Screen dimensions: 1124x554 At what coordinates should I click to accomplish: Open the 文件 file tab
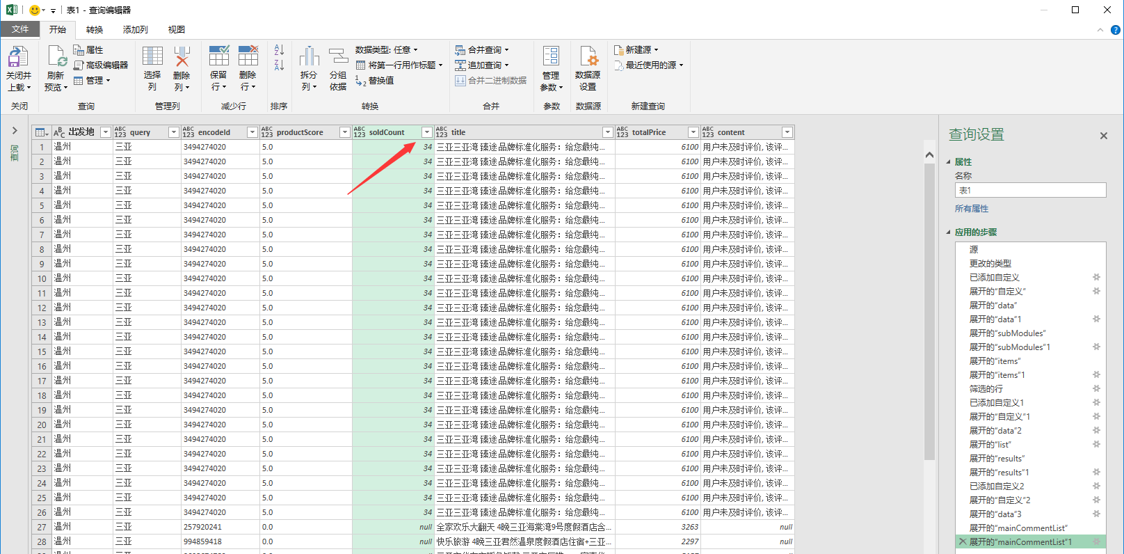pos(20,29)
